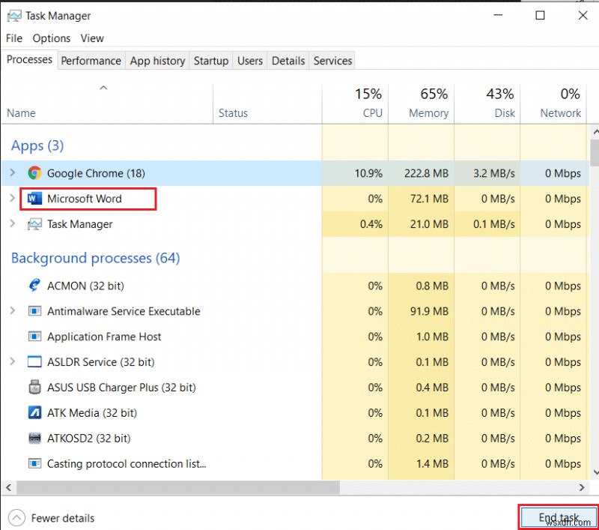Click the ASUS USB Charger Plus icon
The height and width of the screenshot is (530, 599).
[x=34, y=388]
